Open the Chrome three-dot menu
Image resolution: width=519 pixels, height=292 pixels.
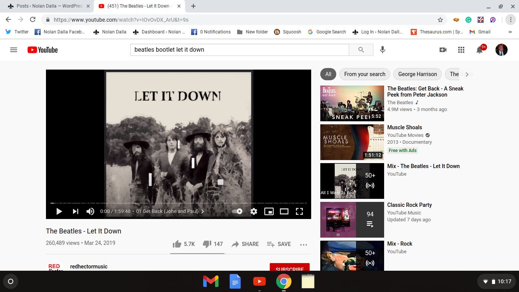(511, 20)
